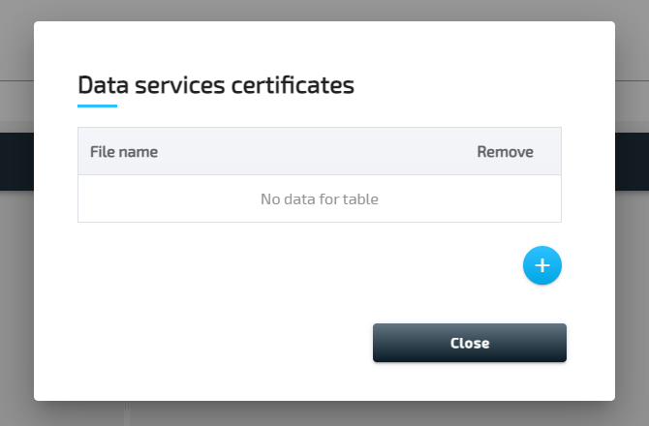This screenshot has width=649, height=426.
Task: Click blank dialog space beneath the Close button
Action: pos(470,381)
